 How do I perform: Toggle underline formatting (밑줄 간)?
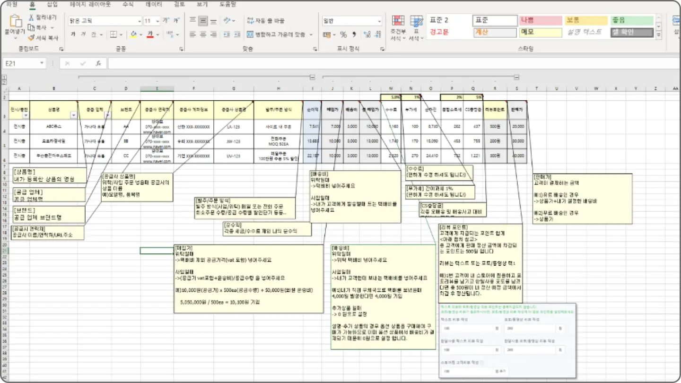click(x=94, y=35)
